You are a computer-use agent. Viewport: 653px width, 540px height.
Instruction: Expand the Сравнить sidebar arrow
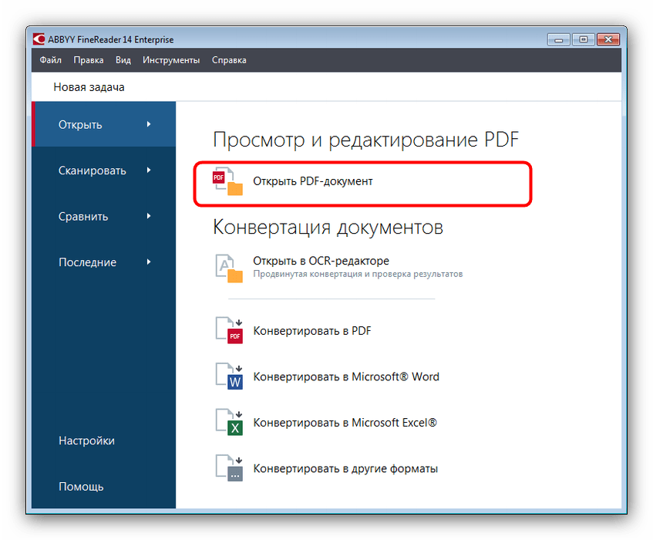(149, 216)
